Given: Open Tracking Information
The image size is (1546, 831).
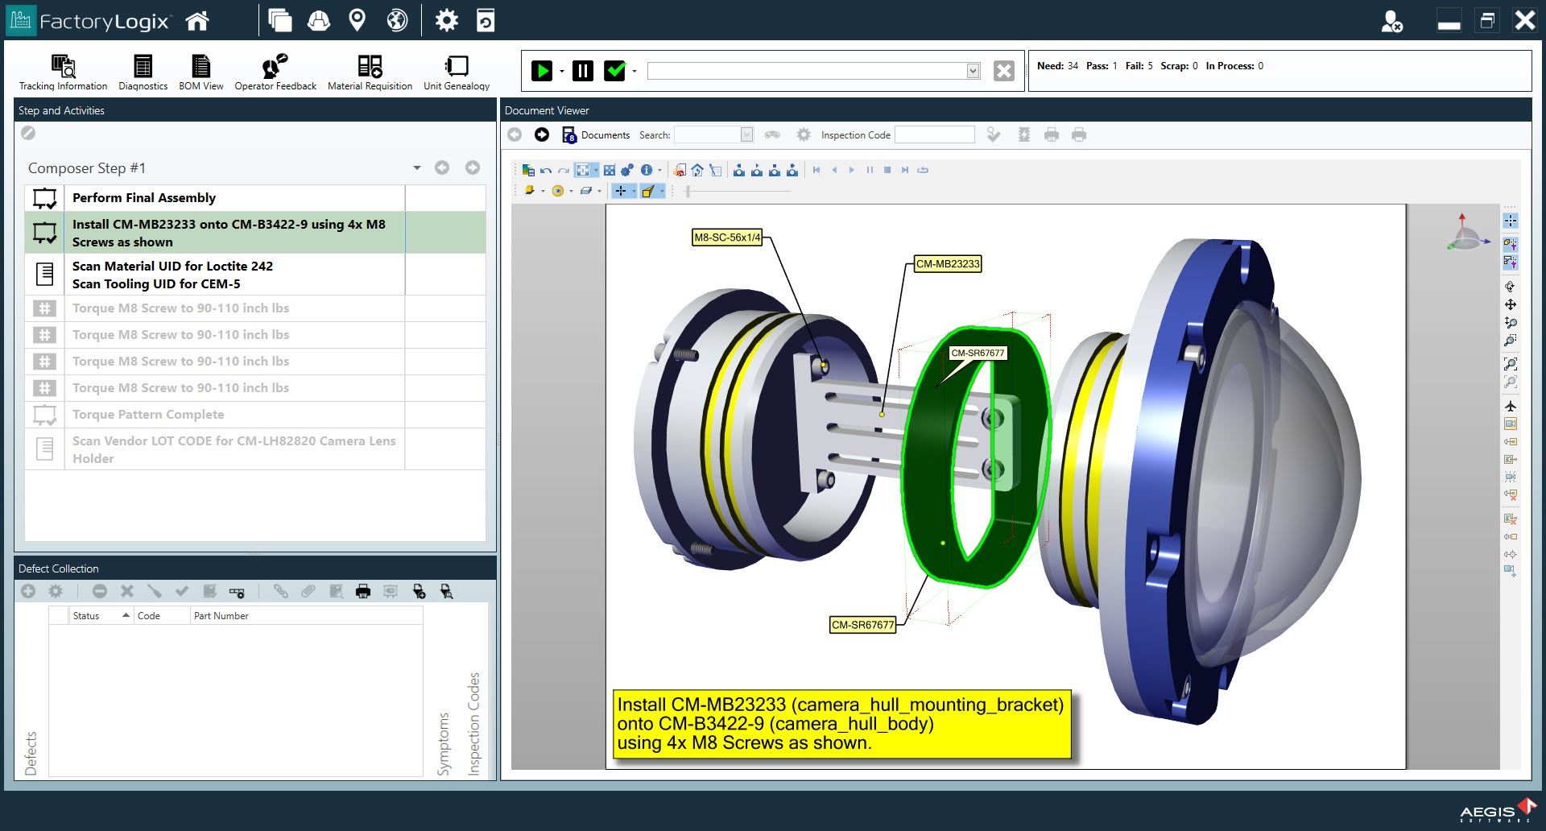Looking at the screenshot, I should 63,71.
